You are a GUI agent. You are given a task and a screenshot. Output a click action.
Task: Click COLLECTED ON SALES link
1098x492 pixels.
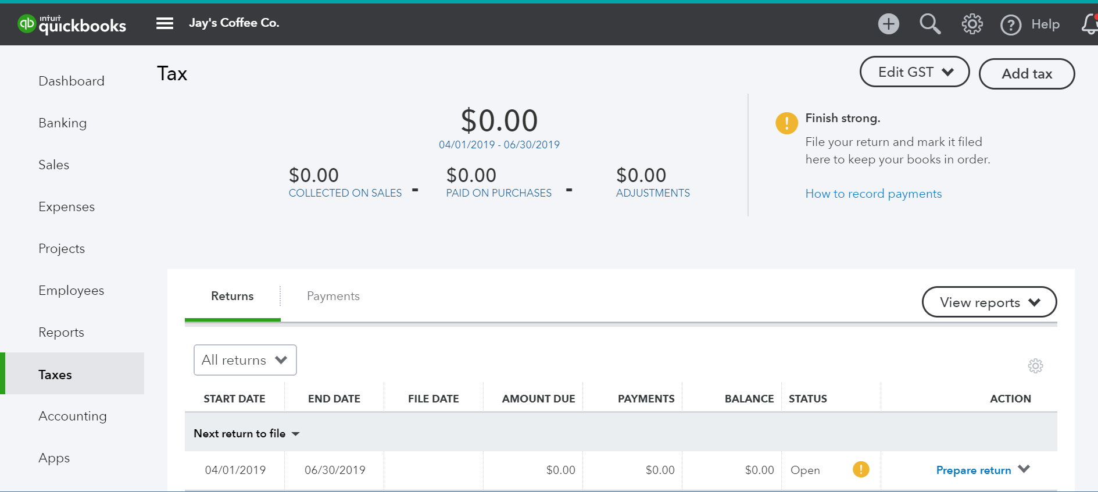pyautogui.click(x=345, y=192)
